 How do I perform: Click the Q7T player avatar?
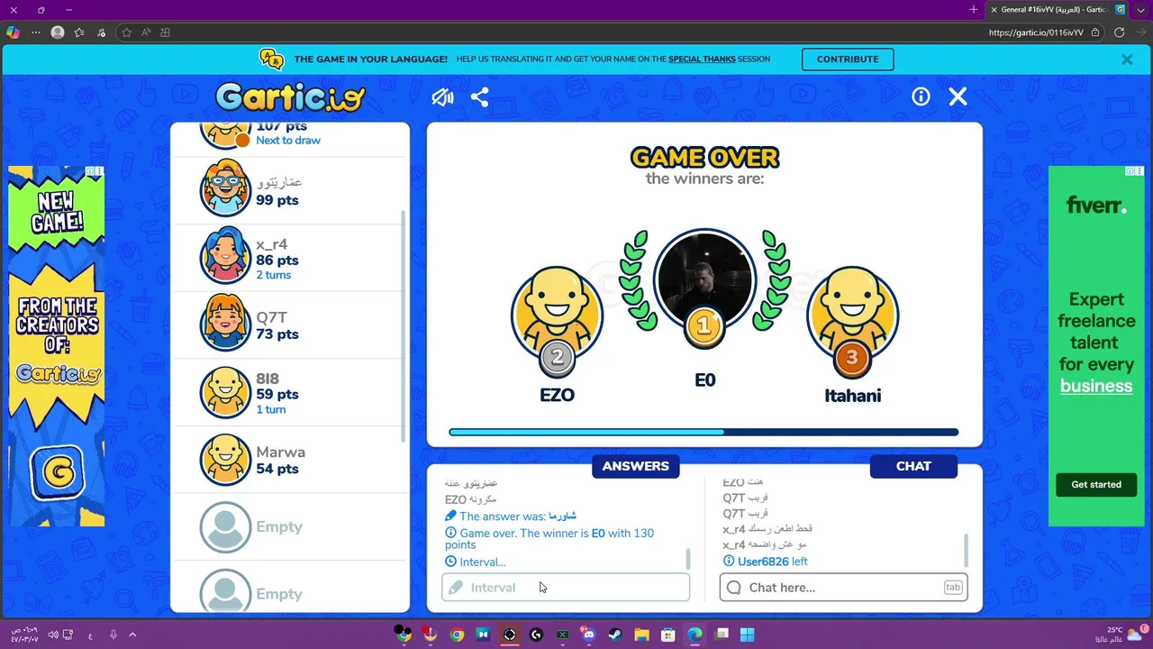225,324
